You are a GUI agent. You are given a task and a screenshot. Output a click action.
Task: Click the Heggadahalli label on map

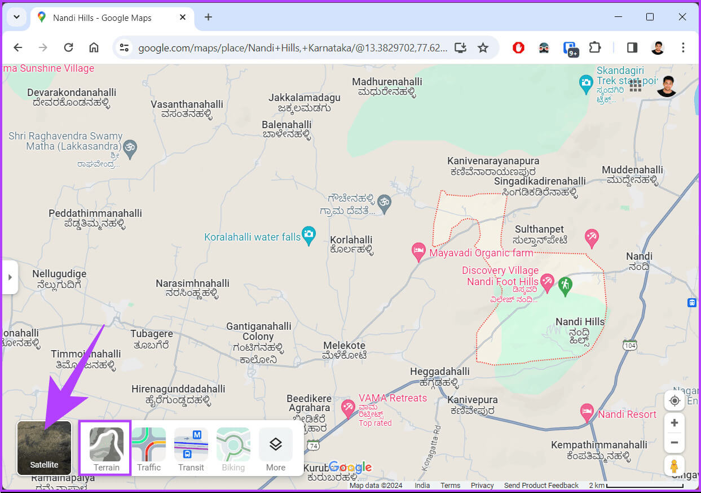coord(440,376)
